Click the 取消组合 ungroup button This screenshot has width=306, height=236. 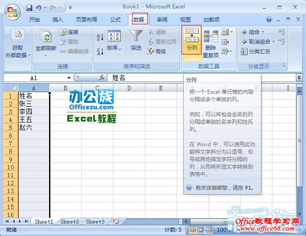[x=256, y=42]
